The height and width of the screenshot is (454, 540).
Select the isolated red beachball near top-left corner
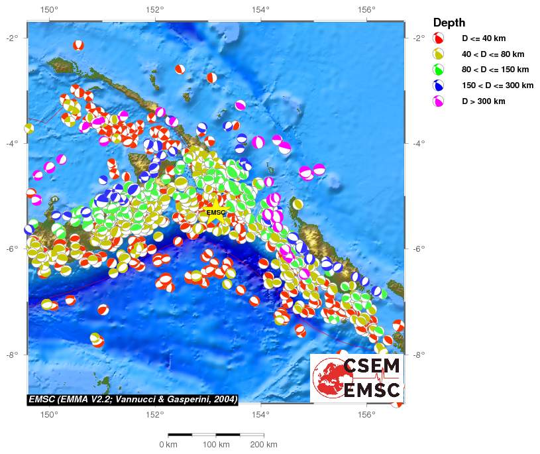click(x=78, y=45)
